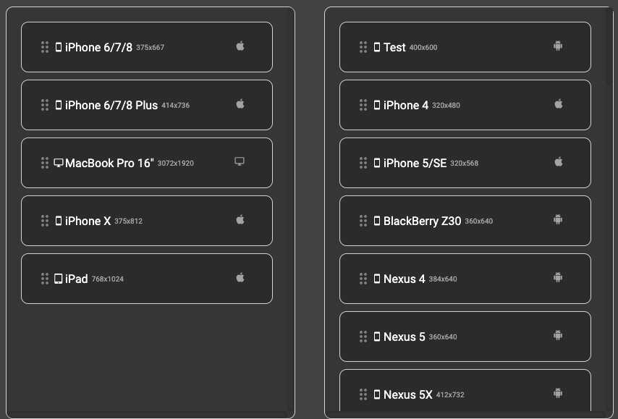
Task: Click the Apple icon on iPhone 6/7/8 Plus
Action: 240,104
